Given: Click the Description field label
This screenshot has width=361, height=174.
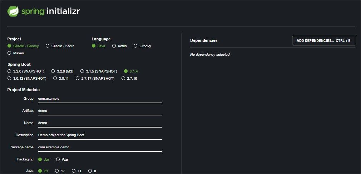Looking at the screenshot, I should pos(25,135).
